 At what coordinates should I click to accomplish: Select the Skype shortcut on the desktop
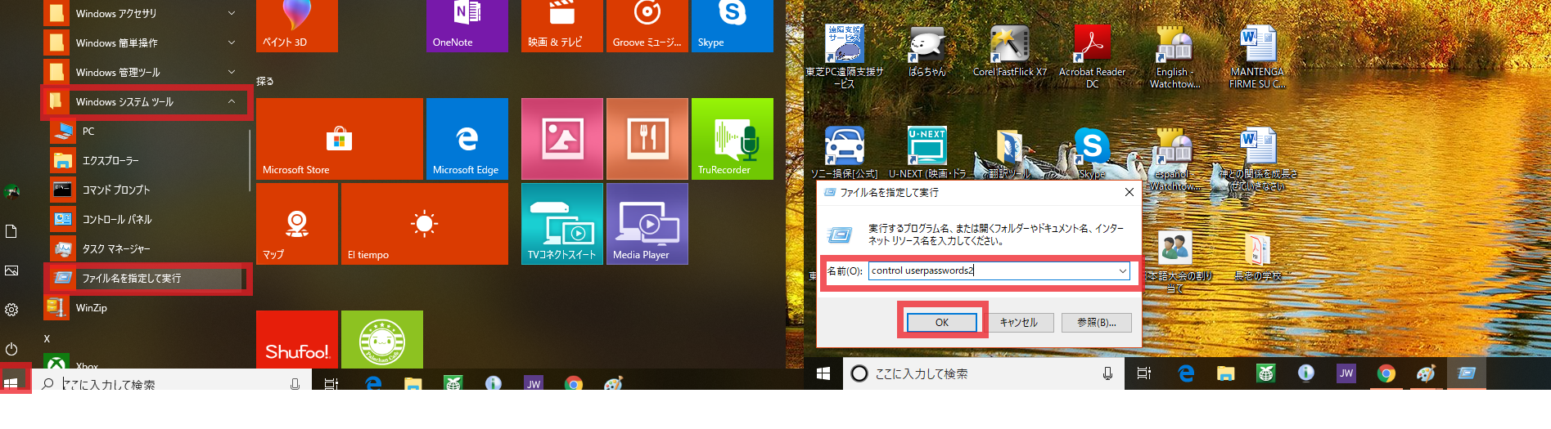point(1092,153)
